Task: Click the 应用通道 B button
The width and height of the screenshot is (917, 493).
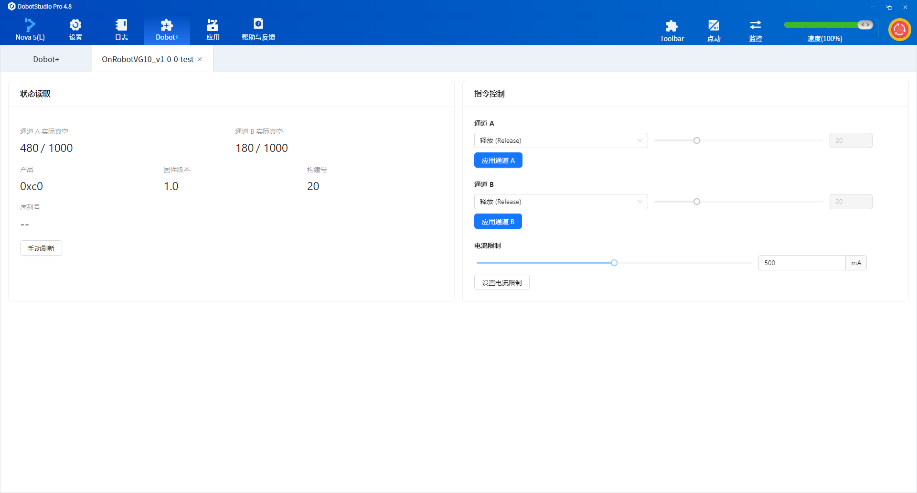Action: tap(498, 222)
